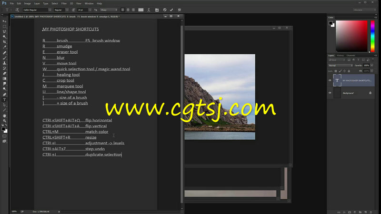Screen dimensions: 381x214
Task: Switch to the Channels tab
Action: [351, 56]
